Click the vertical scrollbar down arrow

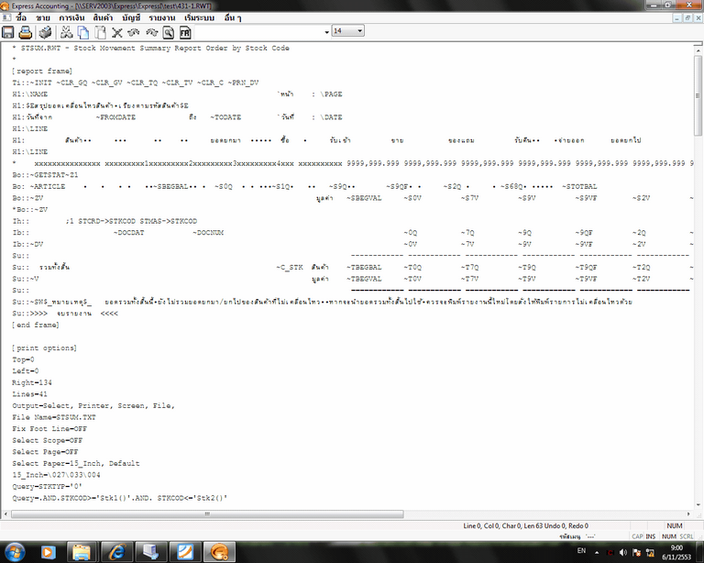coord(698,505)
